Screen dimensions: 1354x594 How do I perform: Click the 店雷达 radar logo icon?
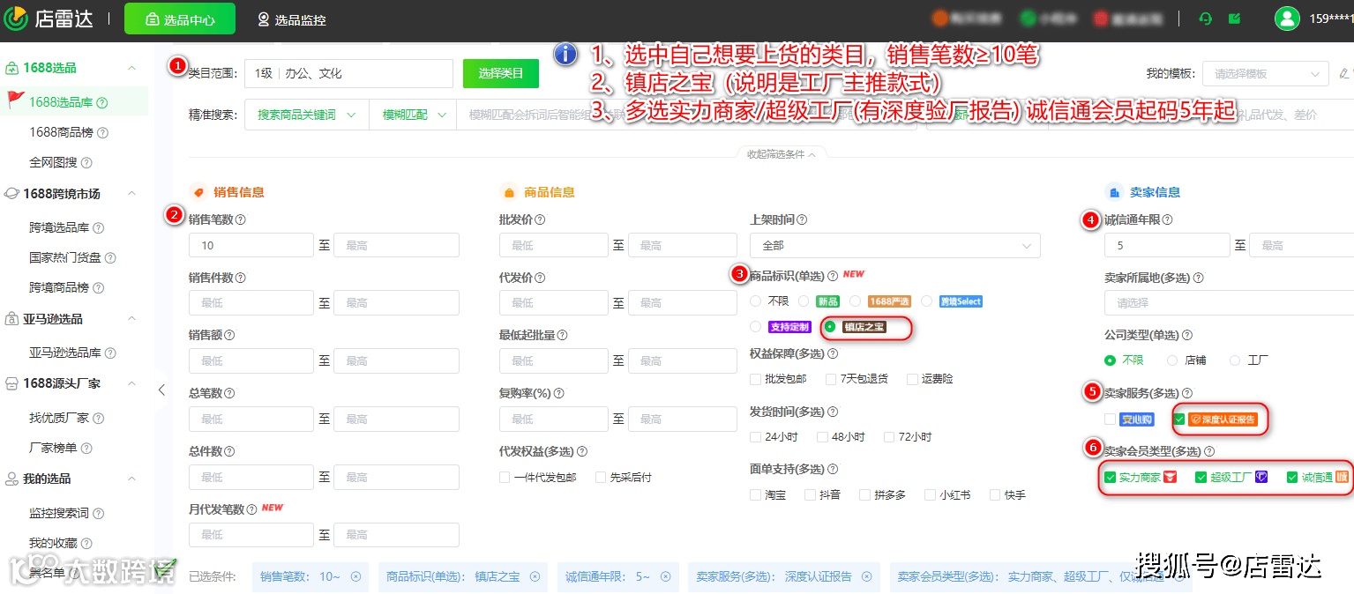pyautogui.click(x=15, y=18)
